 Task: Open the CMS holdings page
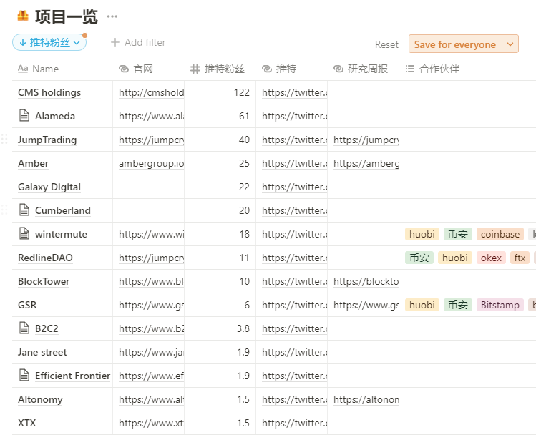click(x=49, y=92)
